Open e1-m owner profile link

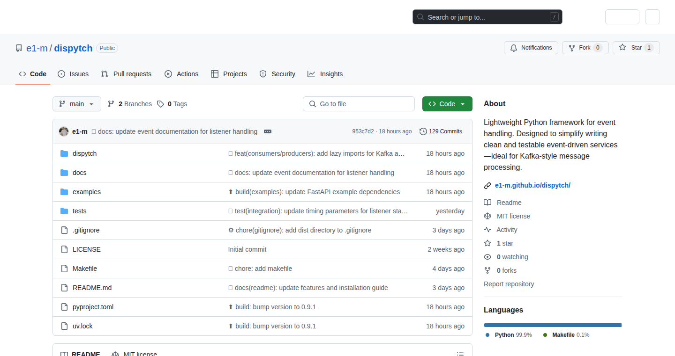click(x=37, y=48)
